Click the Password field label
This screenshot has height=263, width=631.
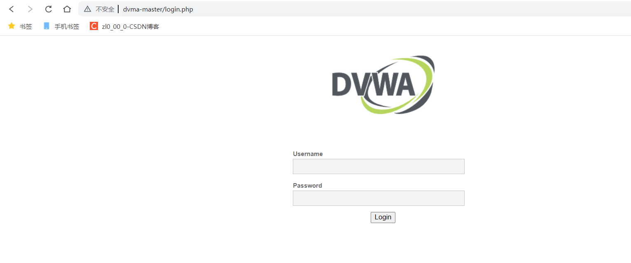[x=307, y=186]
